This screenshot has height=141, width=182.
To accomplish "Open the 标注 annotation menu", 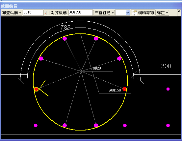I will tap(162, 13).
